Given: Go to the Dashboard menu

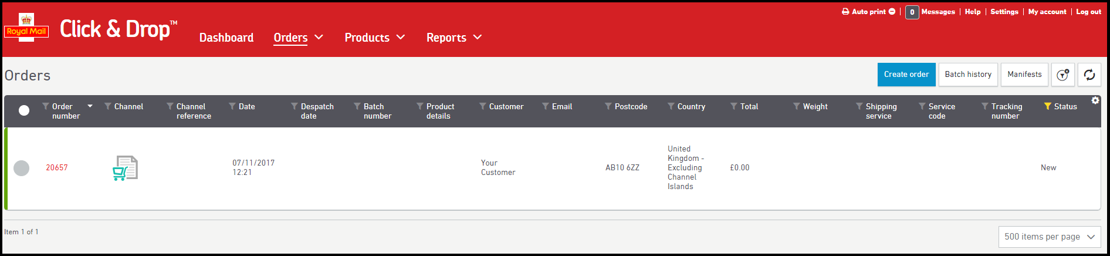Looking at the screenshot, I should pyautogui.click(x=226, y=38).
